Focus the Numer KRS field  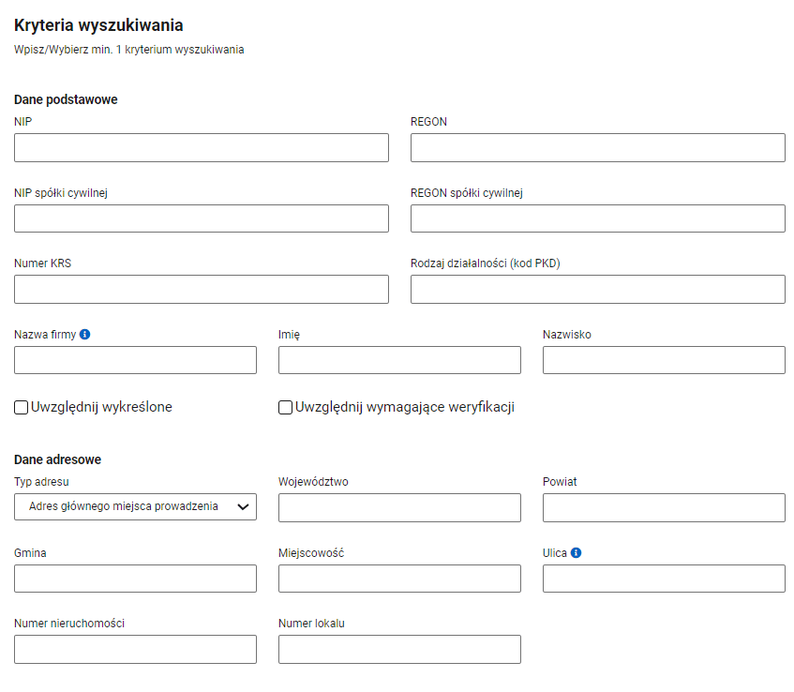pos(202,290)
